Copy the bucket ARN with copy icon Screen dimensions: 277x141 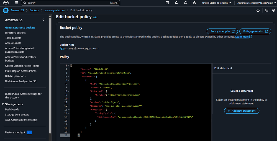[62, 48]
